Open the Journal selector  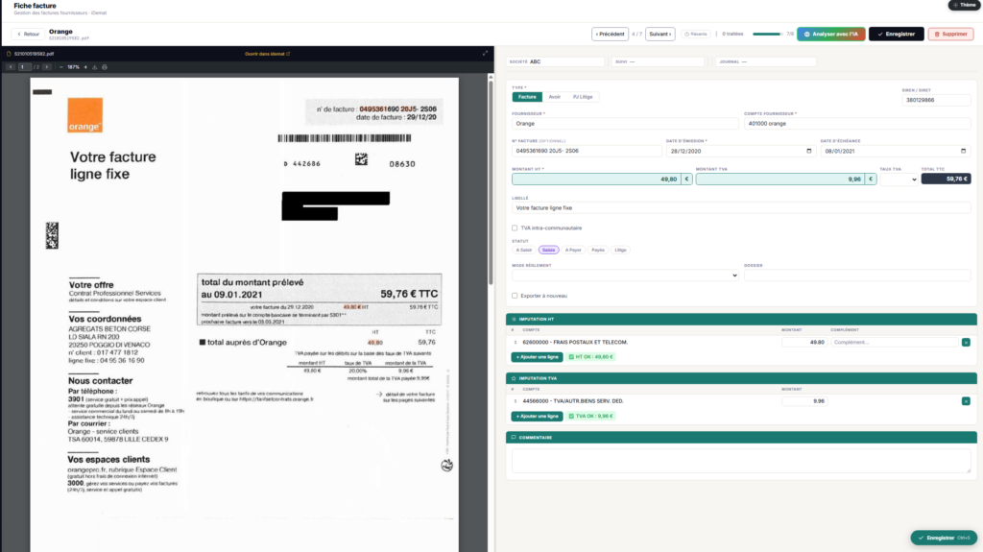click(765, 61)
